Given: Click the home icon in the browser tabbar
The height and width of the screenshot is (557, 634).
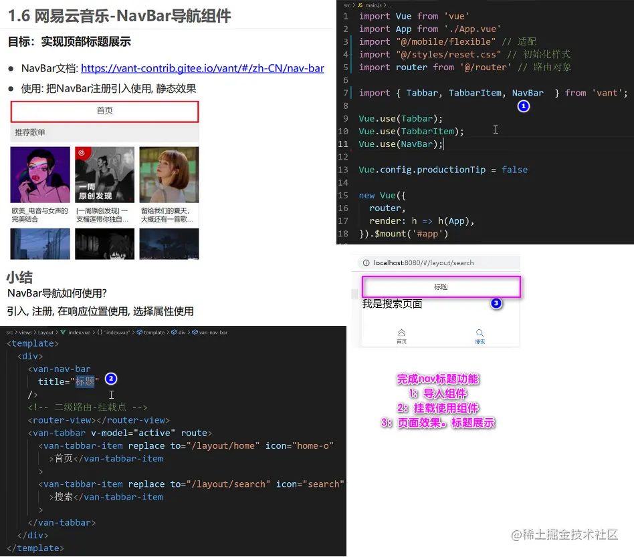Looking at the screenshot, I should point(401,333).
